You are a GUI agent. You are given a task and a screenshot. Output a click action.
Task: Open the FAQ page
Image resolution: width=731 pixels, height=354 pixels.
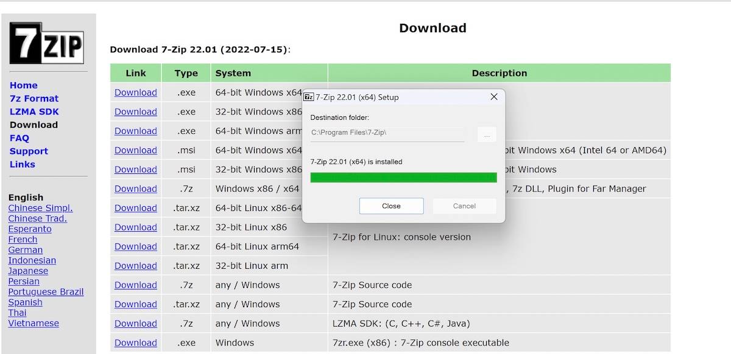tap(19, 138)
